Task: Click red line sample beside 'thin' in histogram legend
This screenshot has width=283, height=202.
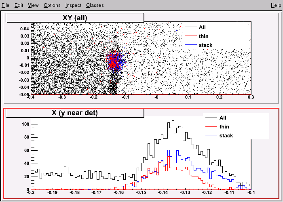Action: click(x=211, y=126)
